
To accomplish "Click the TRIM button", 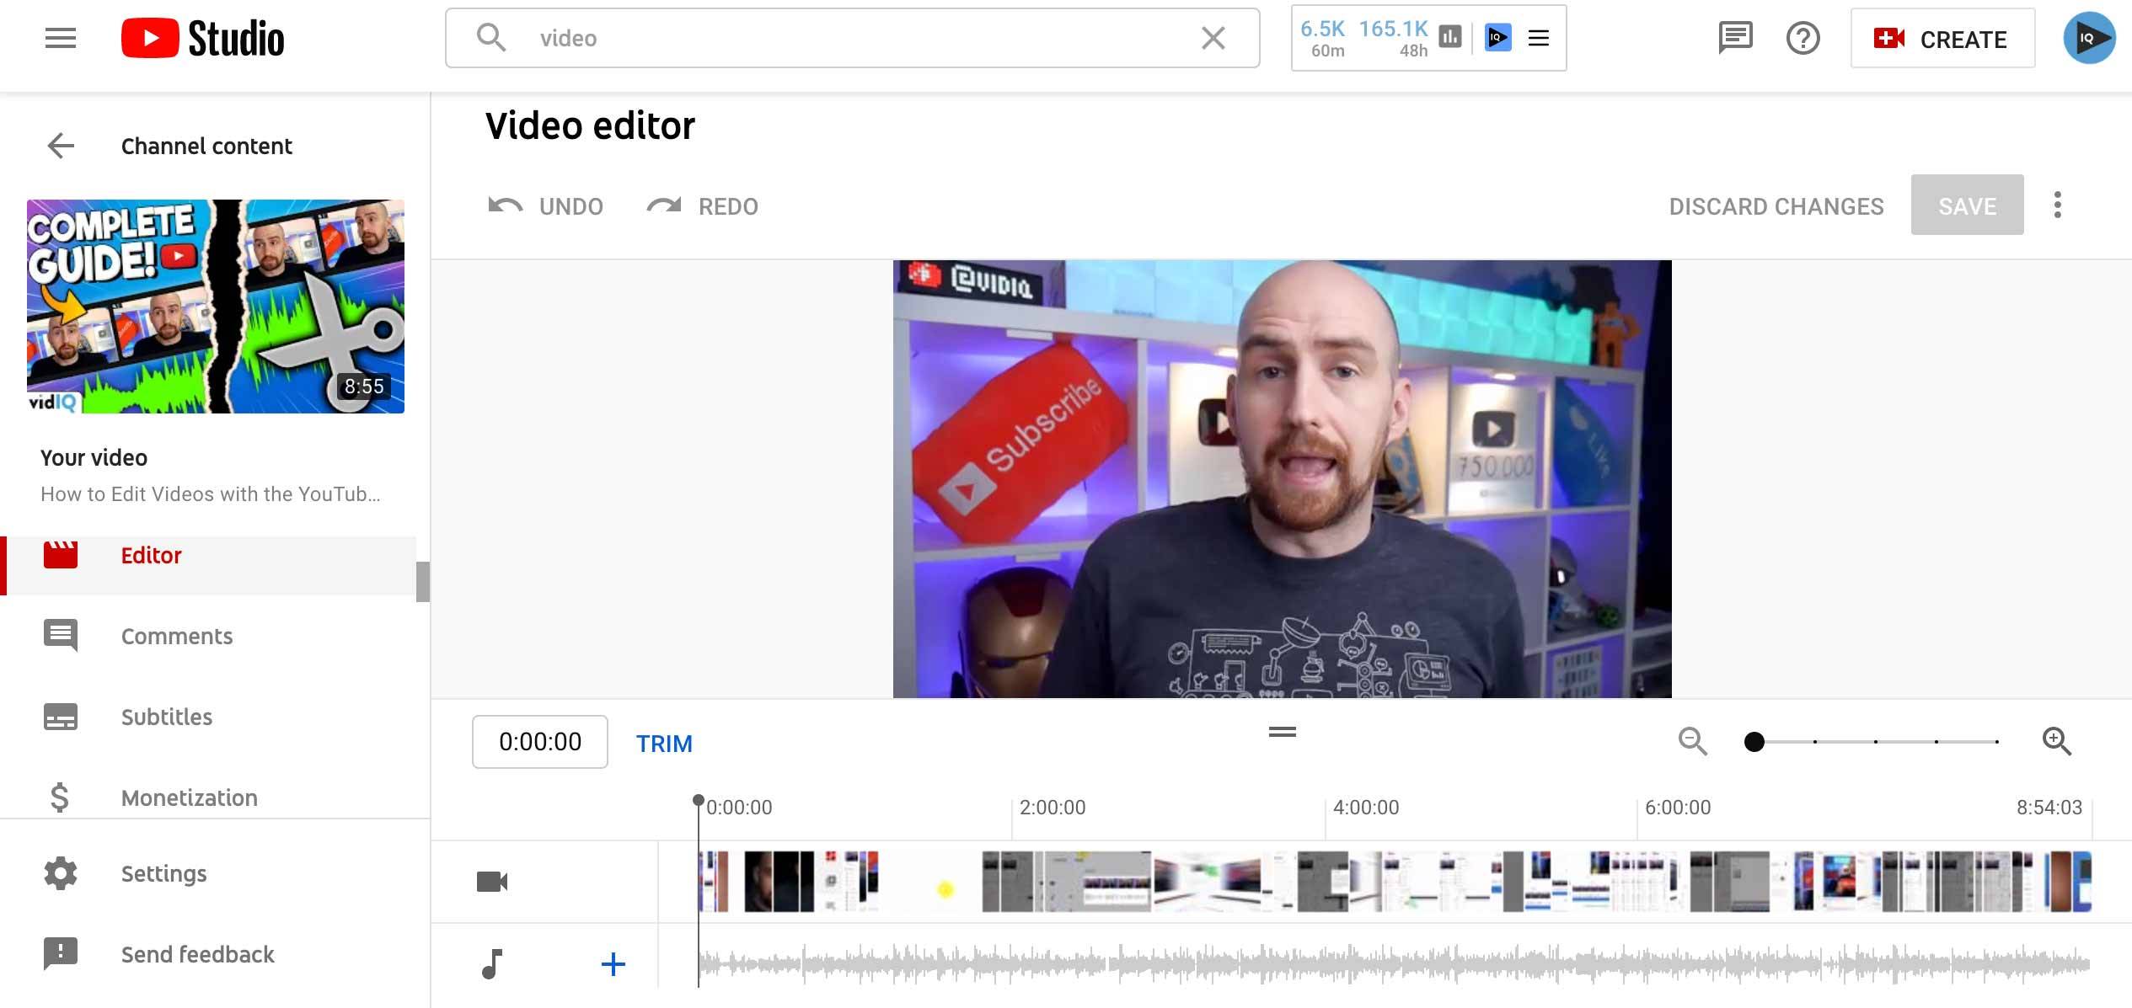I will tap(664, 743).
